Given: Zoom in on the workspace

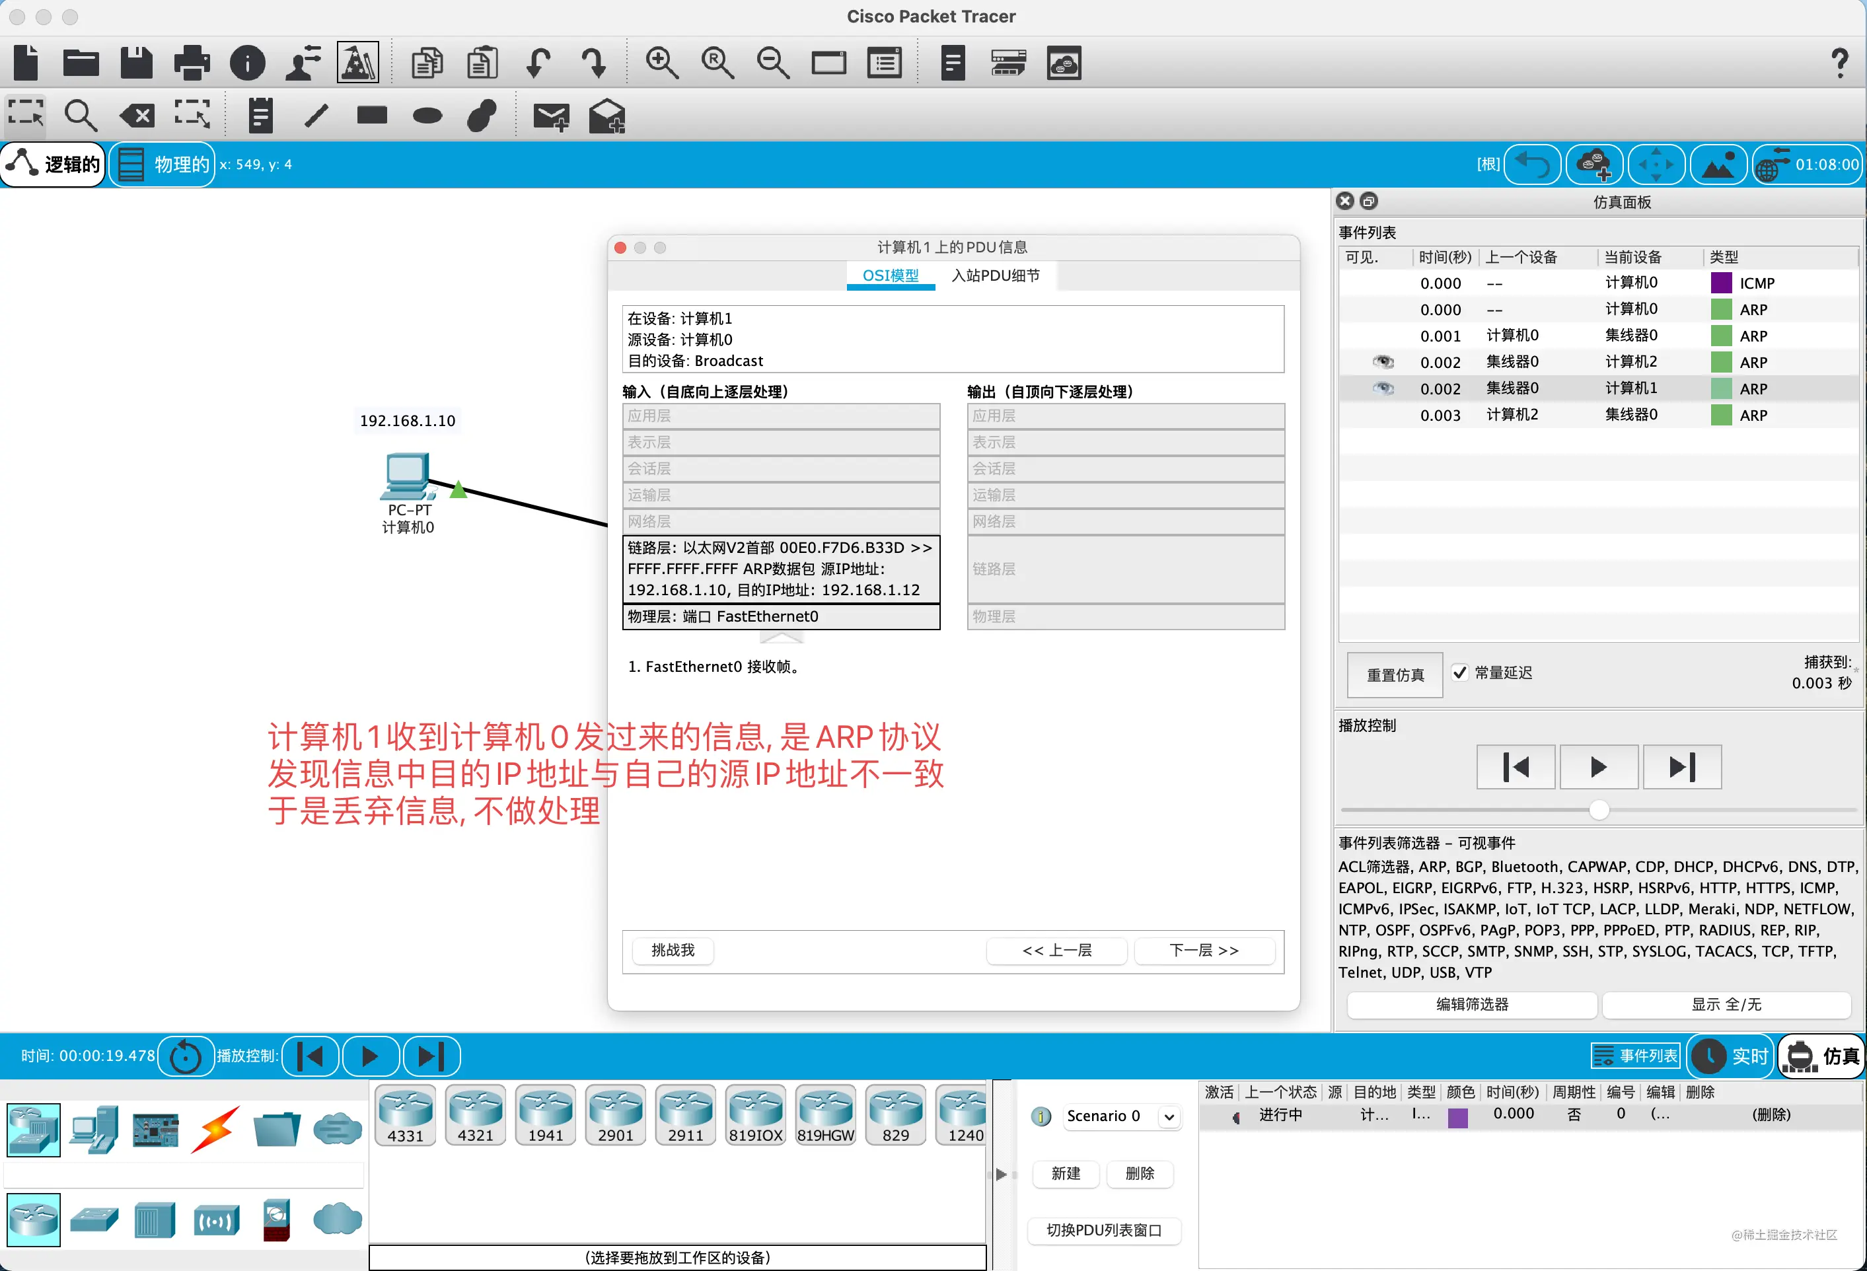Looking at the screenshot, I should point(662,63).
